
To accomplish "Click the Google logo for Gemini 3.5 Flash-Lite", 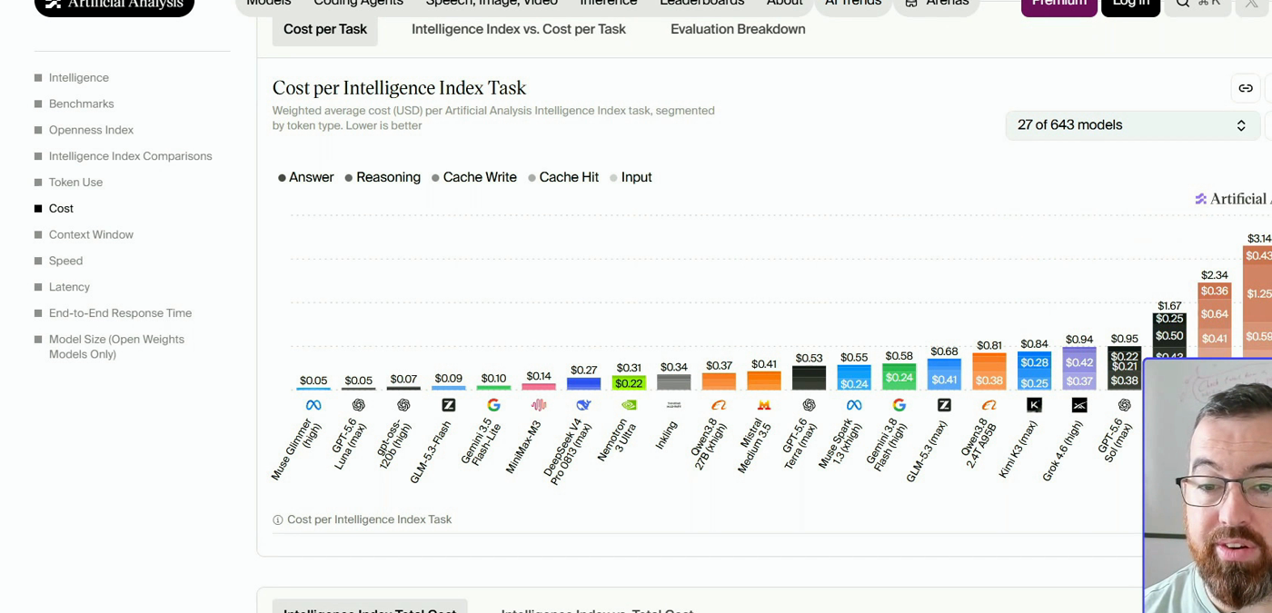I will [x=493, y=405].
